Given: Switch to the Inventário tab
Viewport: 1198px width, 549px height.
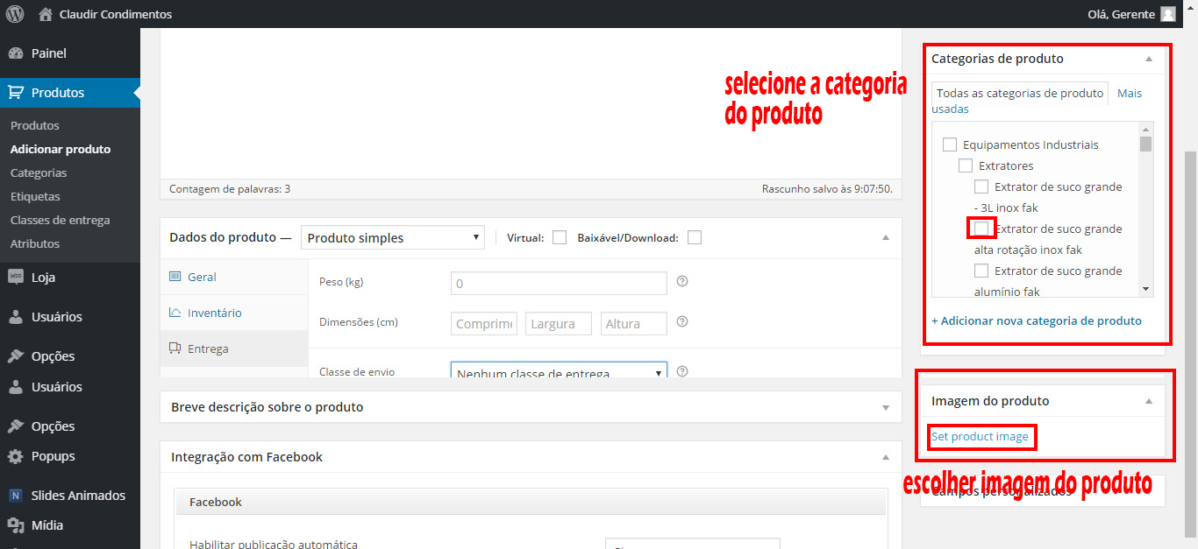Looking at the screenshot, I should [x=214, y=313].
